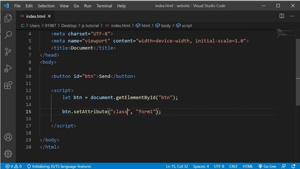Image resolution: width=300 pixels, height=169 pixels.
Task: Click getElementById on line 13
Action: pos(135,98)
